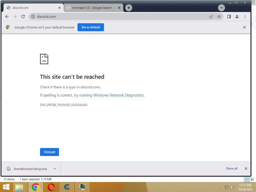
Task: Minimize the Chrome window
Action: coord(230,2)
